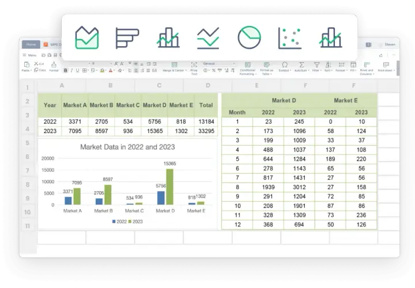The width and height of the screenshot is (415, 288).
Task: Expand the Filter dropdown arrow
Action: [321, 70]
